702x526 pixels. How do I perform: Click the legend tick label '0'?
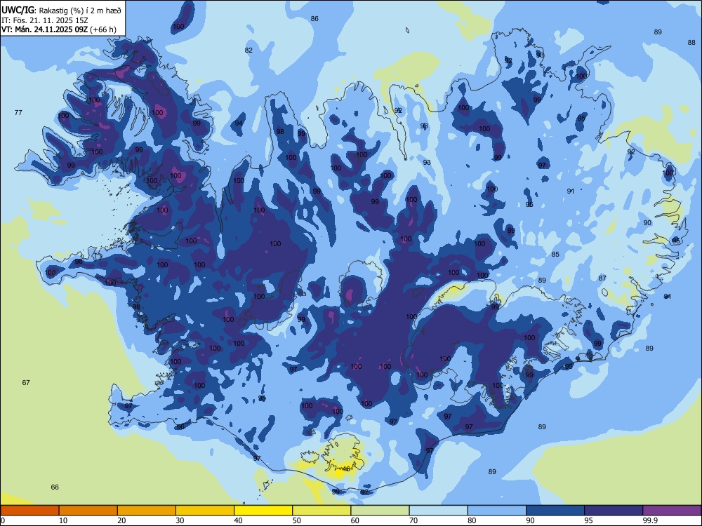click(3, 520)
